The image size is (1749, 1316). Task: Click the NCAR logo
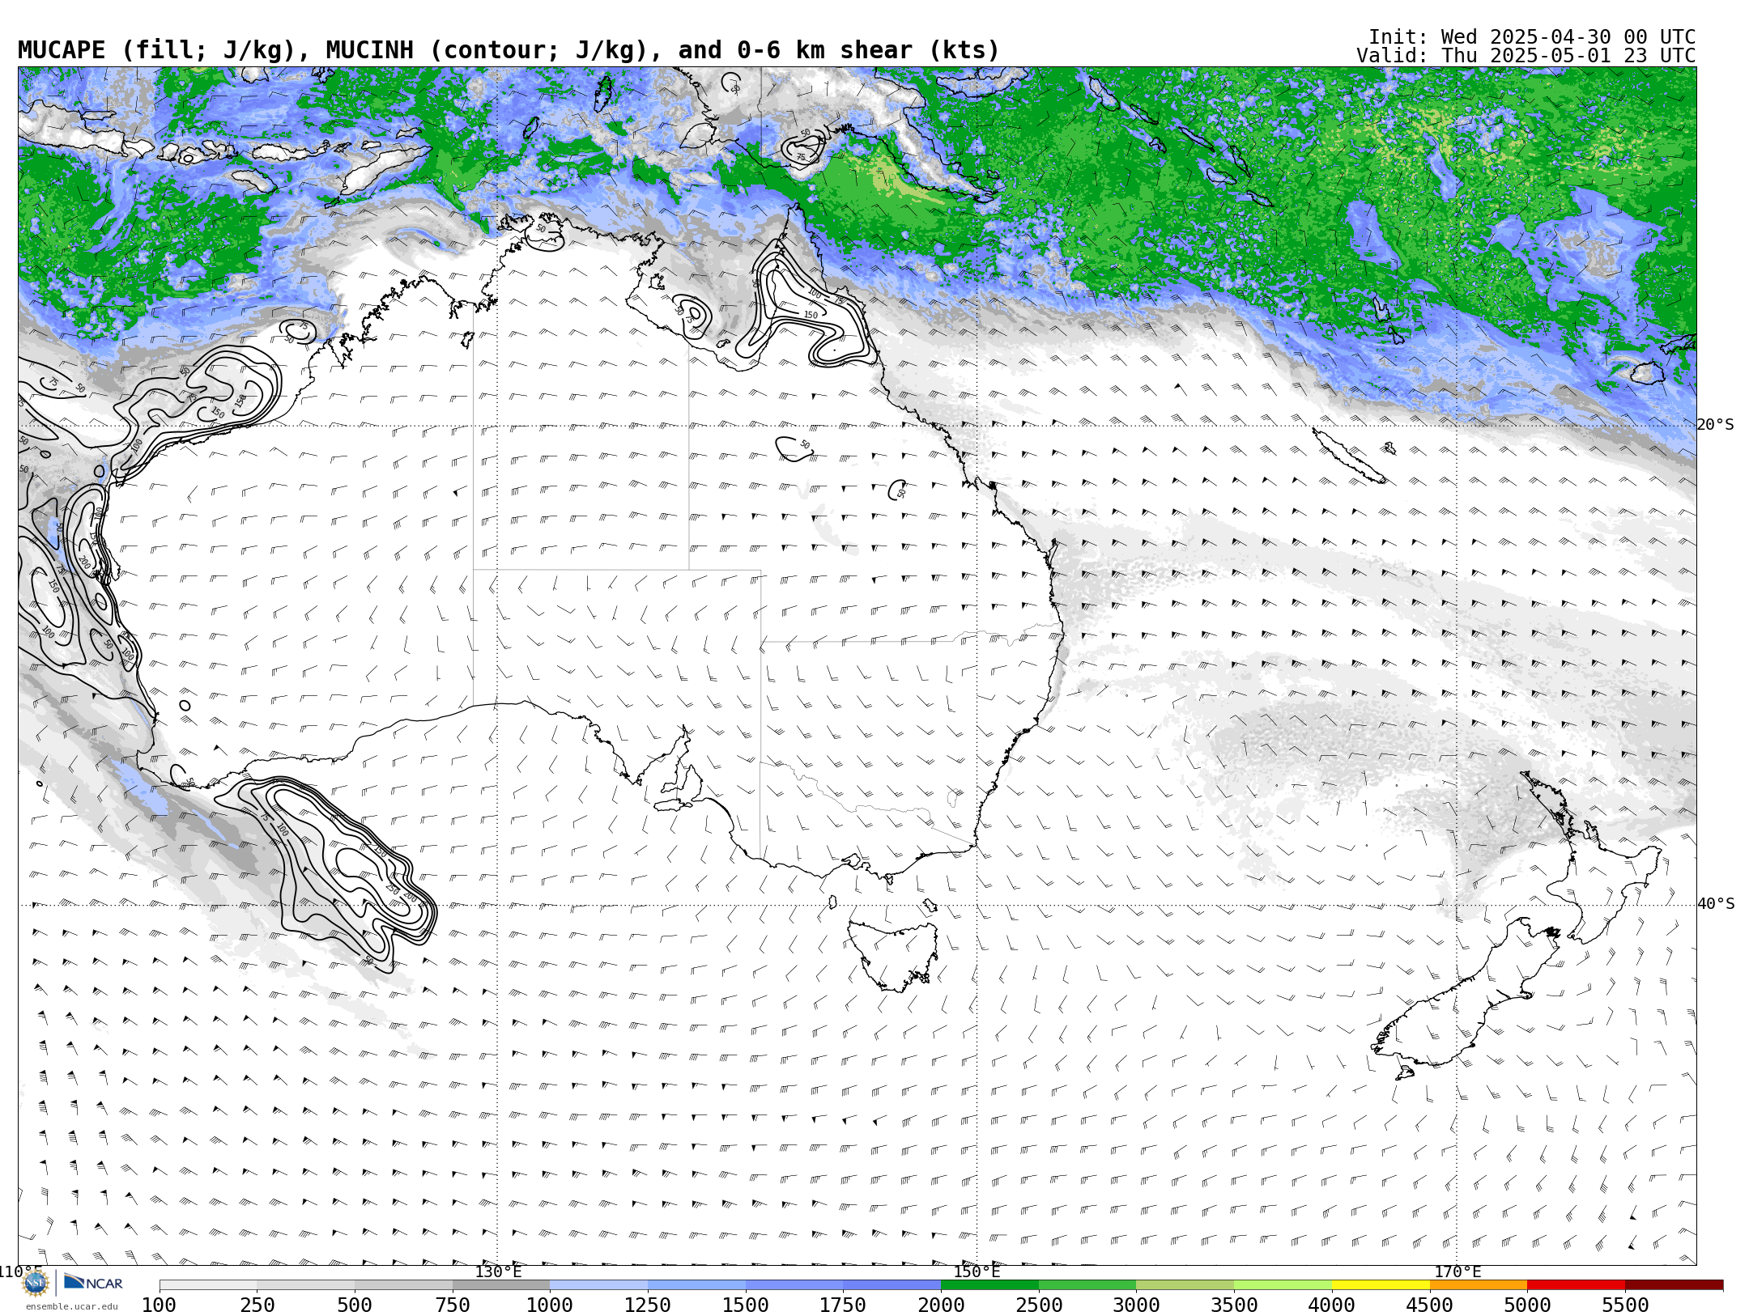(x=93, y=1283)
